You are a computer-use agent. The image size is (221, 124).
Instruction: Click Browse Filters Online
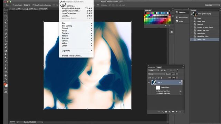point(76,56)
